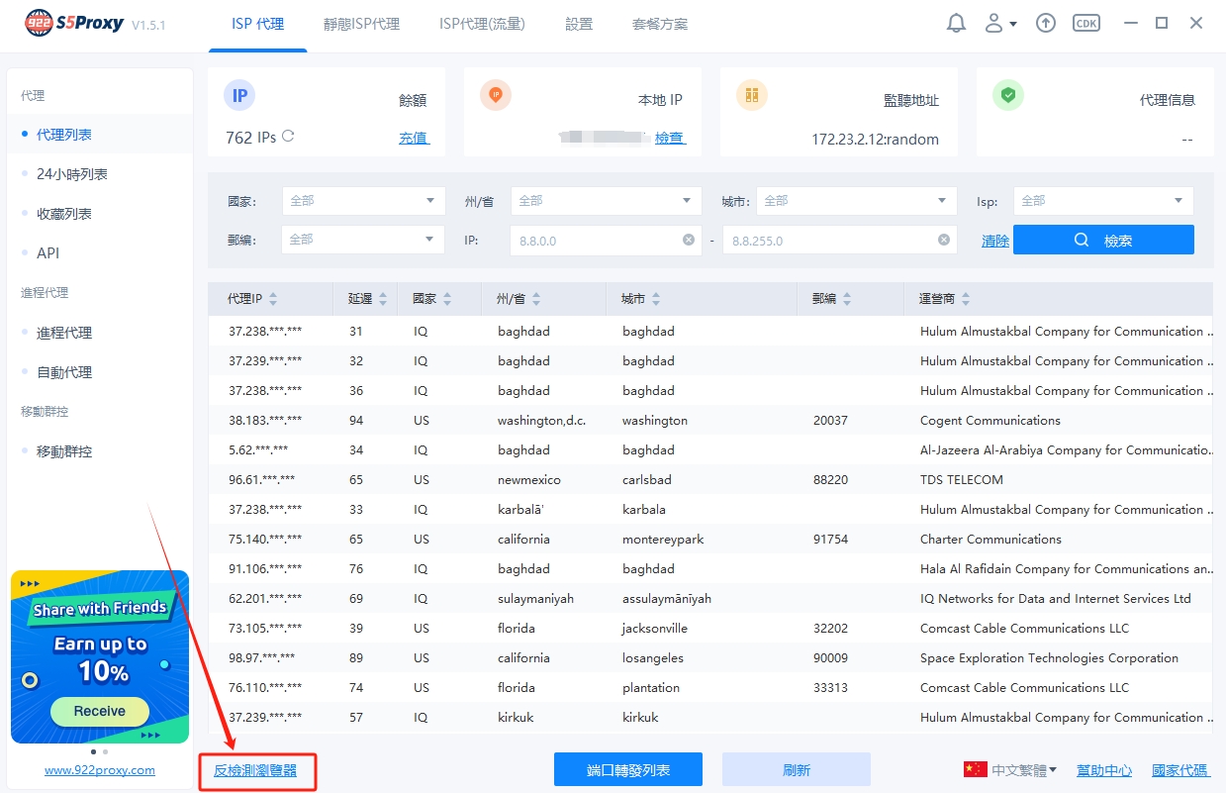Open the 國家 country filter dropdown
The image size is (1226, 793).
click(363, 200)
